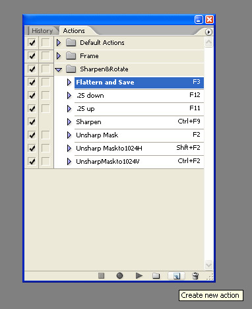Expand the .25 up action steps

(x=69, y=108)
